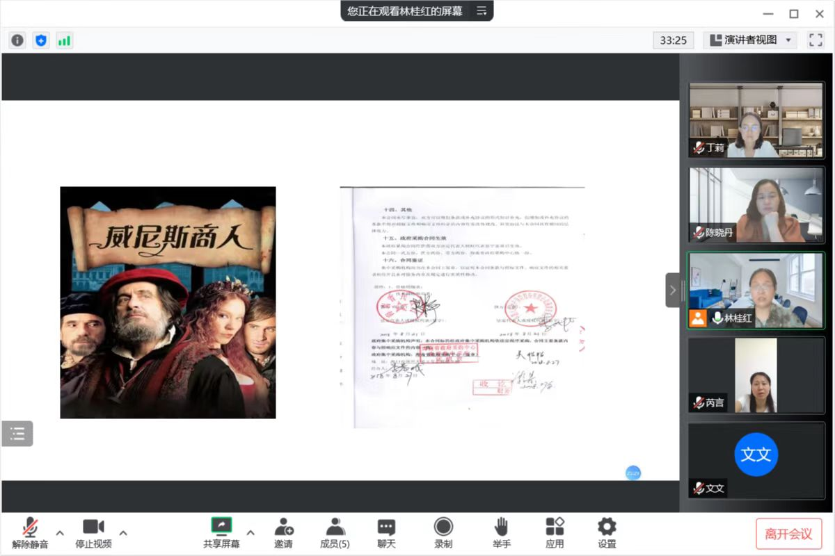Click the muted mic icon beside 丁莉

click(699, 147)
